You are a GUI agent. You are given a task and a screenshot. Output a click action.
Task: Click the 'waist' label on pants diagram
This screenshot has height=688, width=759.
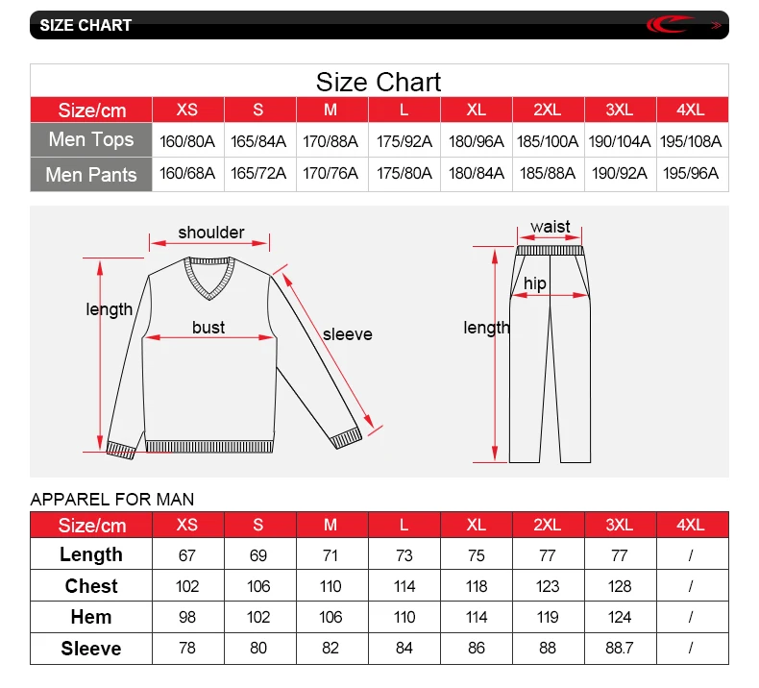[x=551, y=226]
